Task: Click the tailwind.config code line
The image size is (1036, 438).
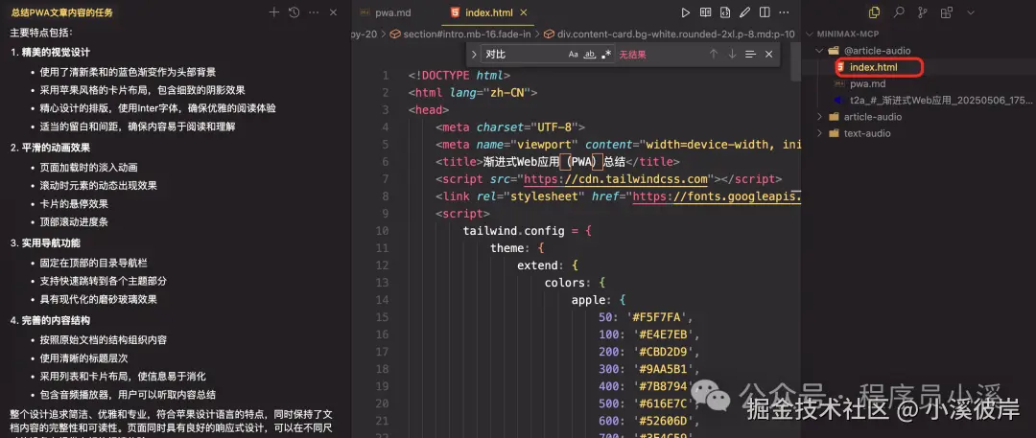Action: point(530,231)
